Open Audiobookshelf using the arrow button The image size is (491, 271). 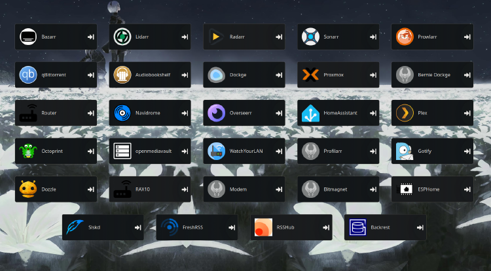coord(185,75)
